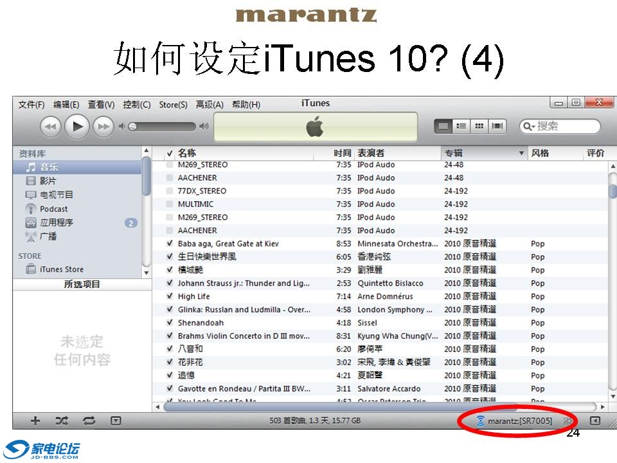Click the sidebar scroll up arrow

pos(147,150)
